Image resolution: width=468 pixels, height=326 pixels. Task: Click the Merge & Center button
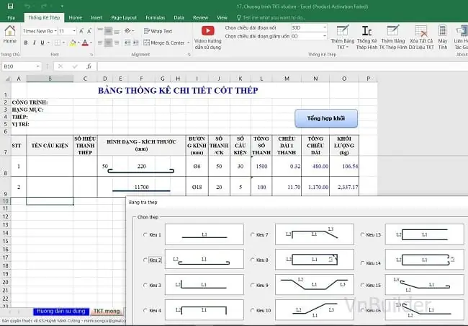pyautogui.click(x=164, y=43)
